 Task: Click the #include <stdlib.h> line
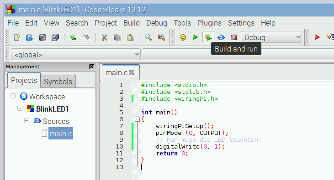click(176, 92)
